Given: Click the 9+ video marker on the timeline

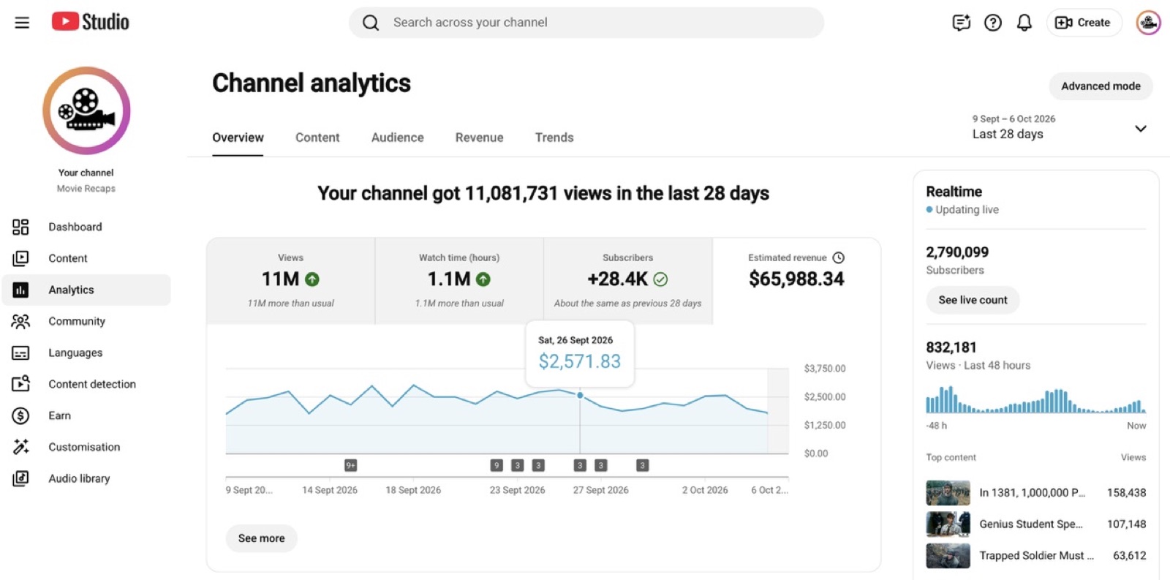Looking at the screenshot, I should click(x=350, y=465).
